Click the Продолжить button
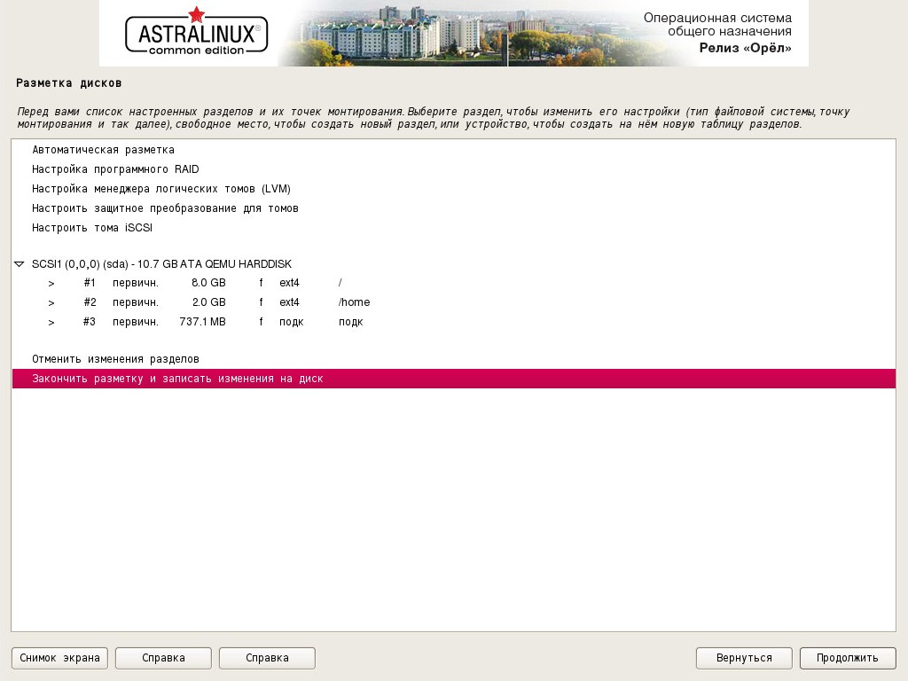This screenshot has height=681, width=908. (x=848, y=658)
